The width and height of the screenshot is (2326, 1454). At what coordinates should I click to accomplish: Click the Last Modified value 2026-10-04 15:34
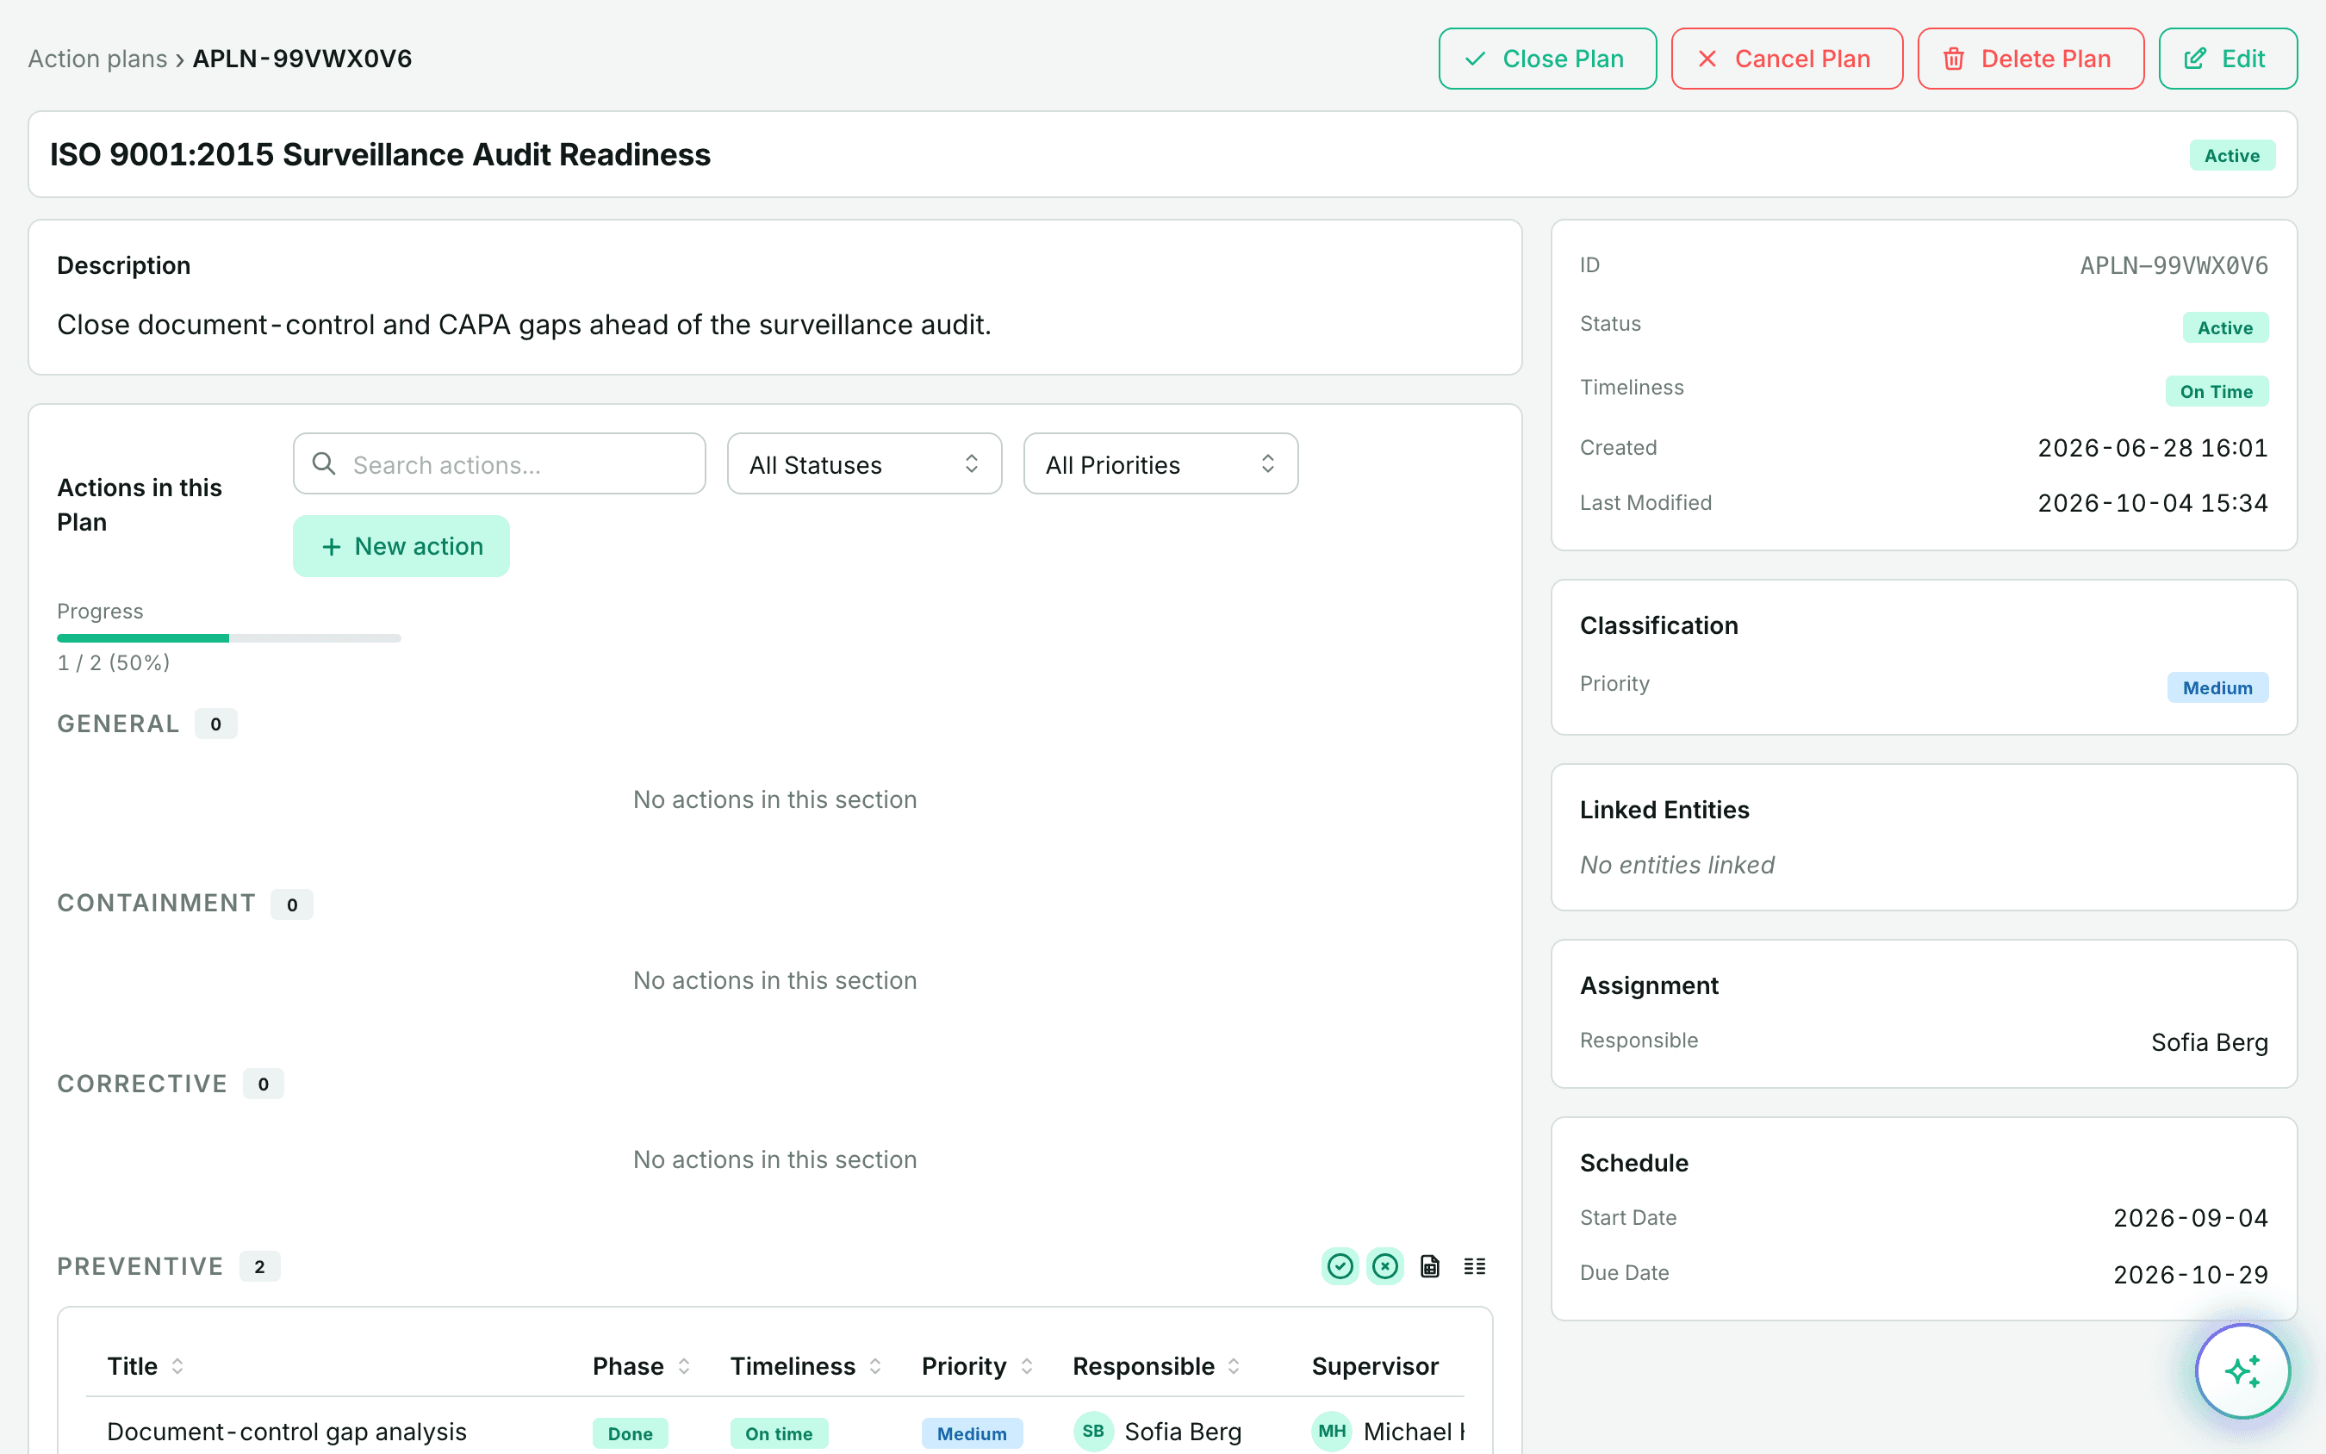tap(2152, 503)
